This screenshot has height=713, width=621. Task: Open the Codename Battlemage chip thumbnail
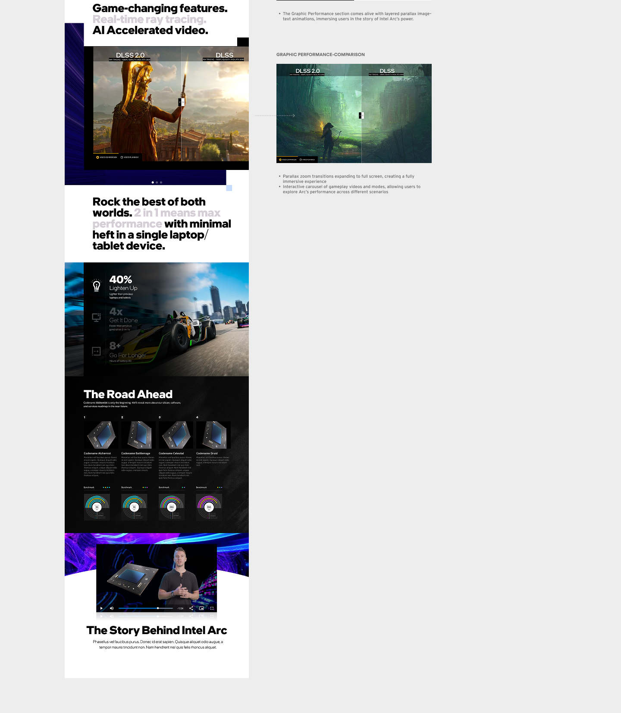138,435
